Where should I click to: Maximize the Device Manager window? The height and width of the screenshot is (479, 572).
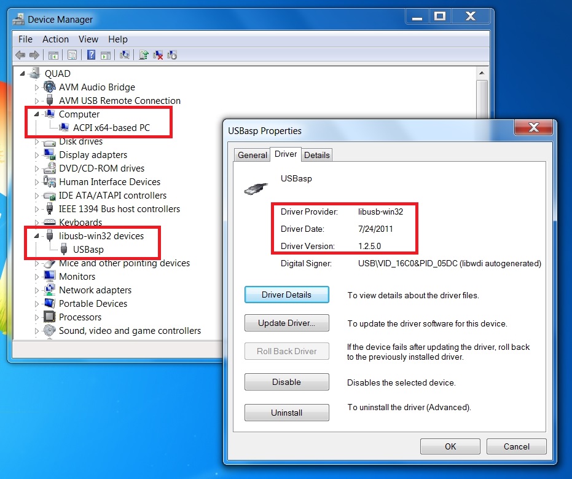[x=439, y=17]
